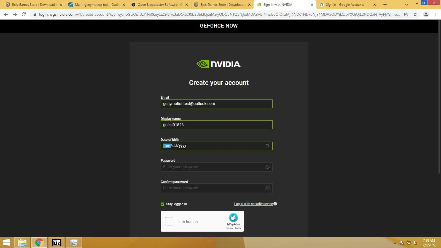Bookmark this page with star
Viewport: 441px width, 248px height.
[415, 14]
